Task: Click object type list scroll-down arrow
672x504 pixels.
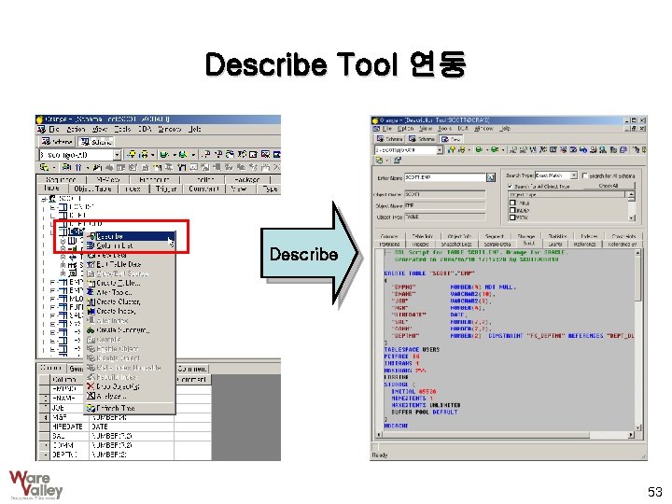Action: [x=631, y=217]
